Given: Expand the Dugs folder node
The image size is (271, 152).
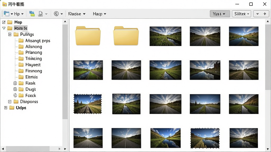Looking at the screenshot, I should 15,89.
